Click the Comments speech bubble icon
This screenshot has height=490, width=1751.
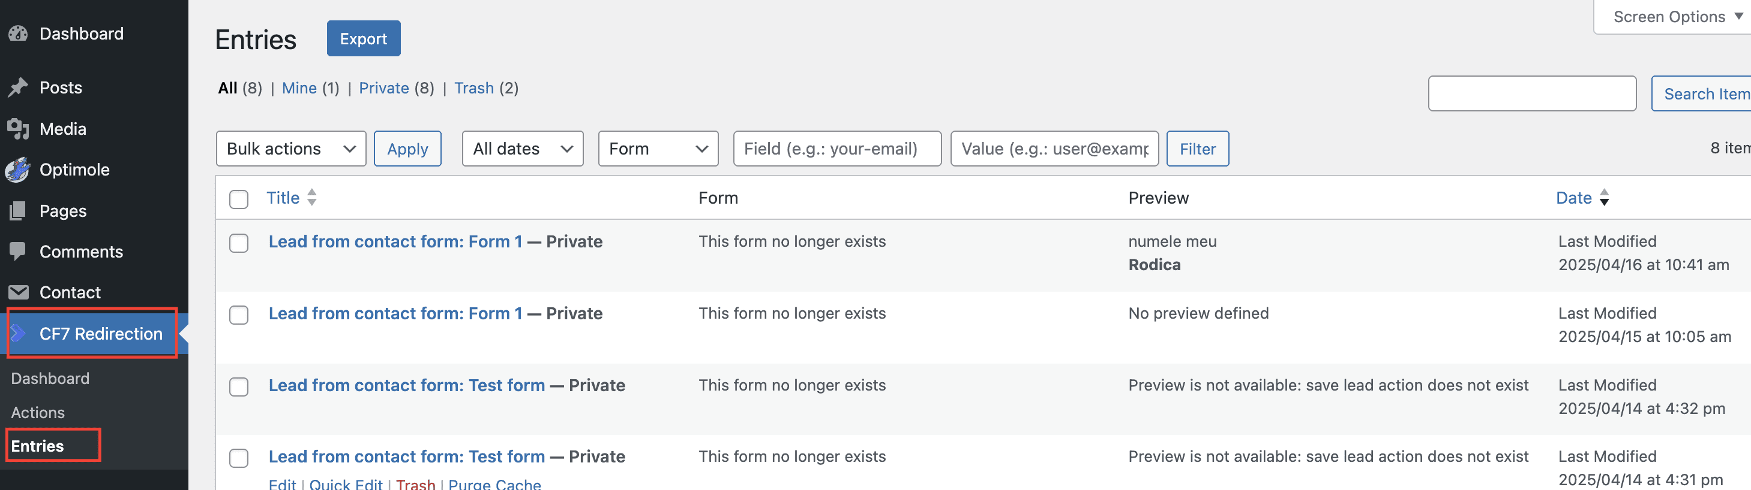[19, 252]
